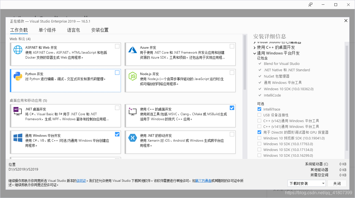Click the 桌面应用和移动应用 (5) section header
Image resolution: width=355 pixels, height=198 pixels.
coord(28,100)
